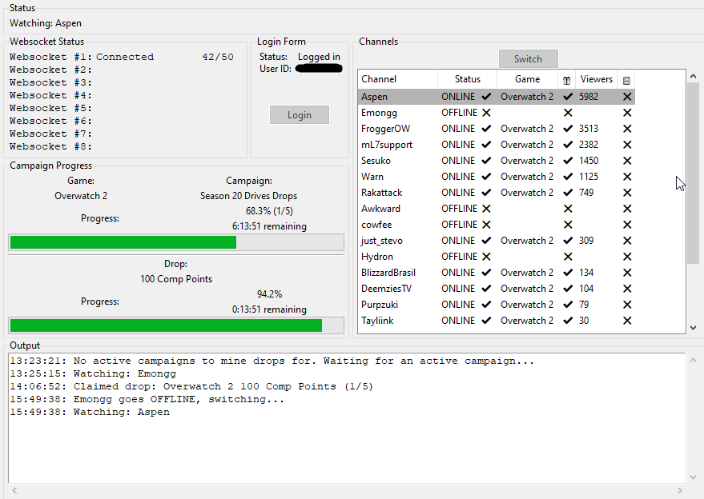Select the DeemziesTV channel row
This screenshot has height=499, width=704.
pos(497,289)
